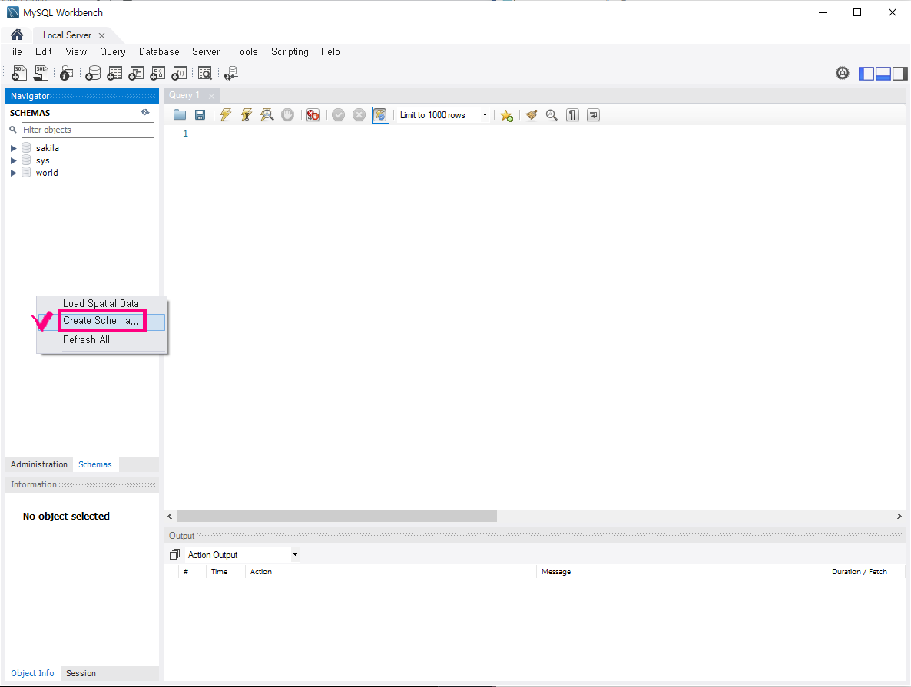911x687 pixels.
Task: Execute the script with lightning bolt icon
Action: coord(225,115)
